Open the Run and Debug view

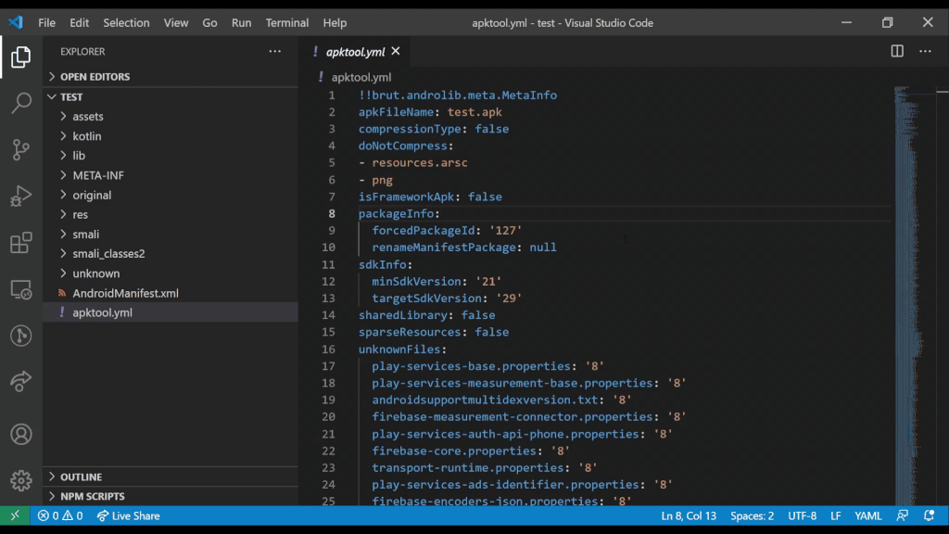(20, 197)
